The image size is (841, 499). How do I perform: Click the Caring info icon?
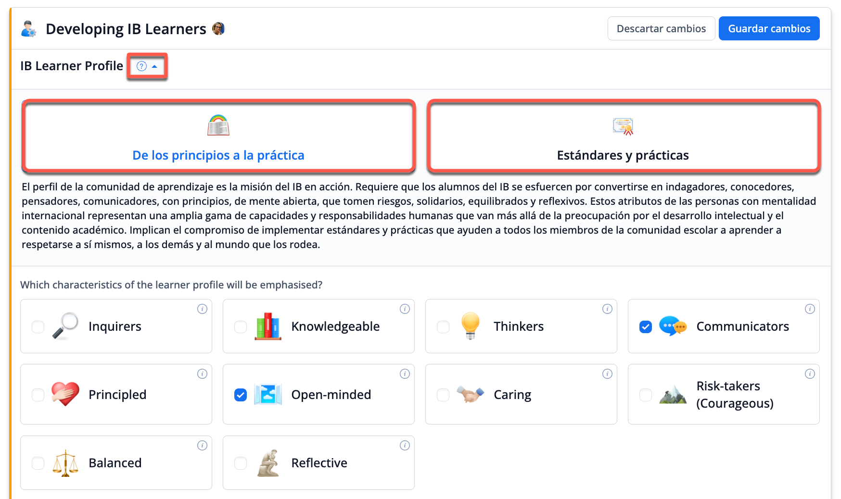607,374
